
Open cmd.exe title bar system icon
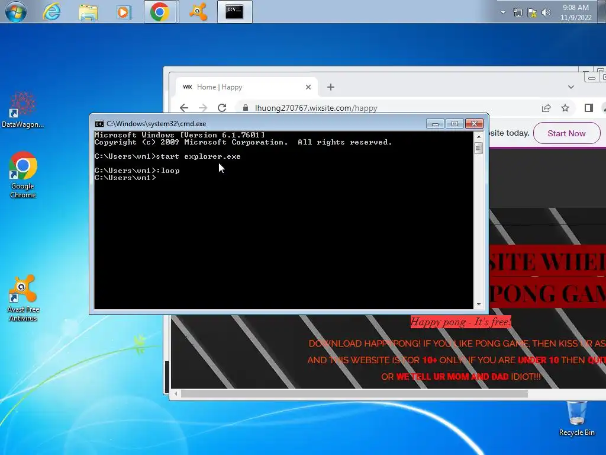tap(99, 124)
